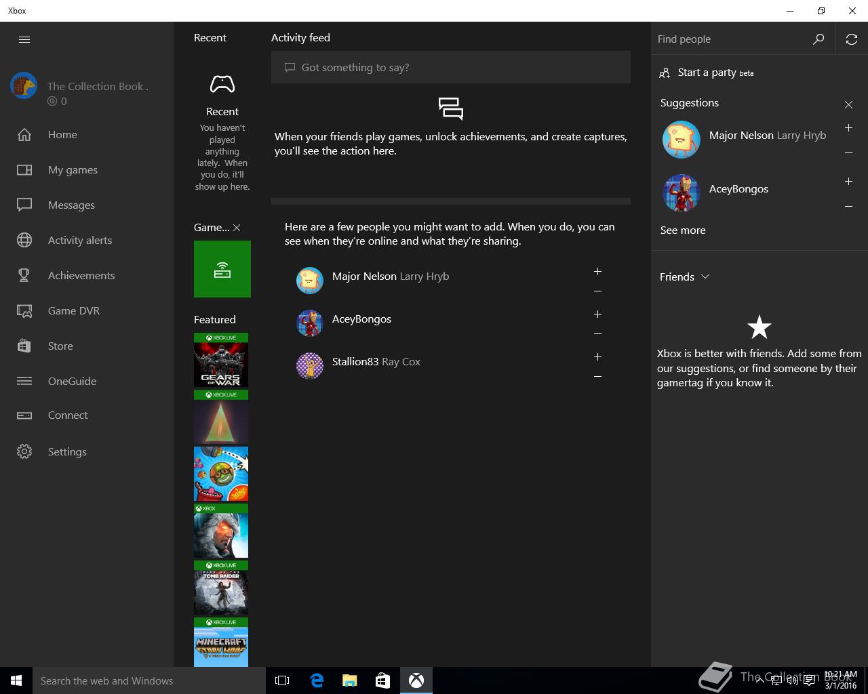The width and height of the screenshot is (868, 694).
Task: Open Windows Store from taskbar
Action: (382, 680)
